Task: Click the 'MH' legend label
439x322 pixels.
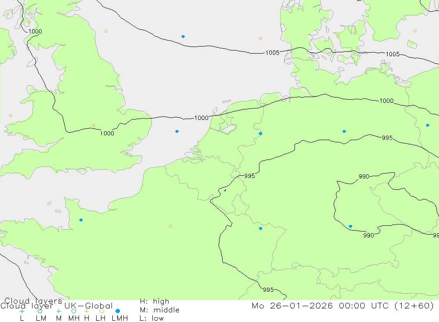Action: coord(74,318)
